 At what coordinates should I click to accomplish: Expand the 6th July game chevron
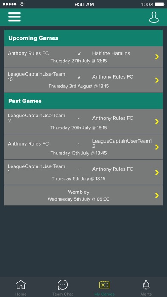157,172
